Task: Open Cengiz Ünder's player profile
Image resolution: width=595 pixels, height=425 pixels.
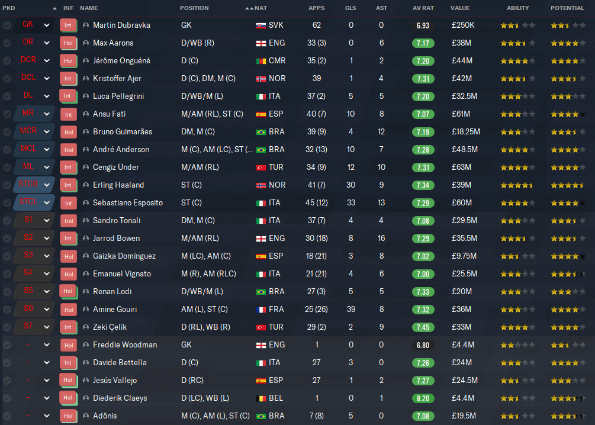Action: [x=115, y=168]
